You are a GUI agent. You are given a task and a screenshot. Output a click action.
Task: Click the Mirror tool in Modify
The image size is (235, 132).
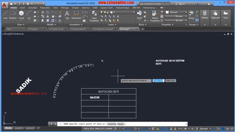click(x=48, y=16)
